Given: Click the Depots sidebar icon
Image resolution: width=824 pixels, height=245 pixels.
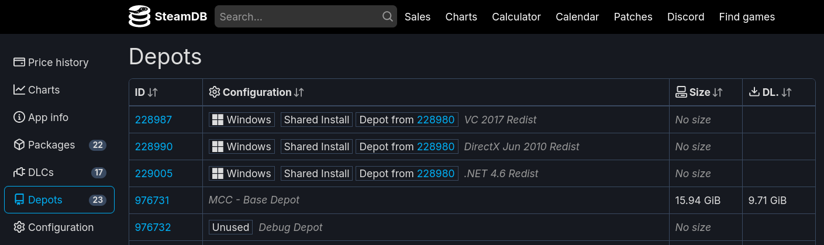Looking at the screenshot, I should coord(19,199).
